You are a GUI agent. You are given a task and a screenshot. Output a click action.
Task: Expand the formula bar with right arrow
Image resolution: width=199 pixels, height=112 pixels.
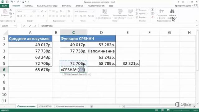click(x=197, y=26)
